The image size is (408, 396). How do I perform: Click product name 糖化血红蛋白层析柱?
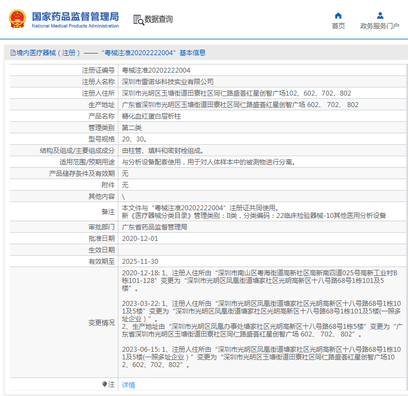(x=151, y=116)
